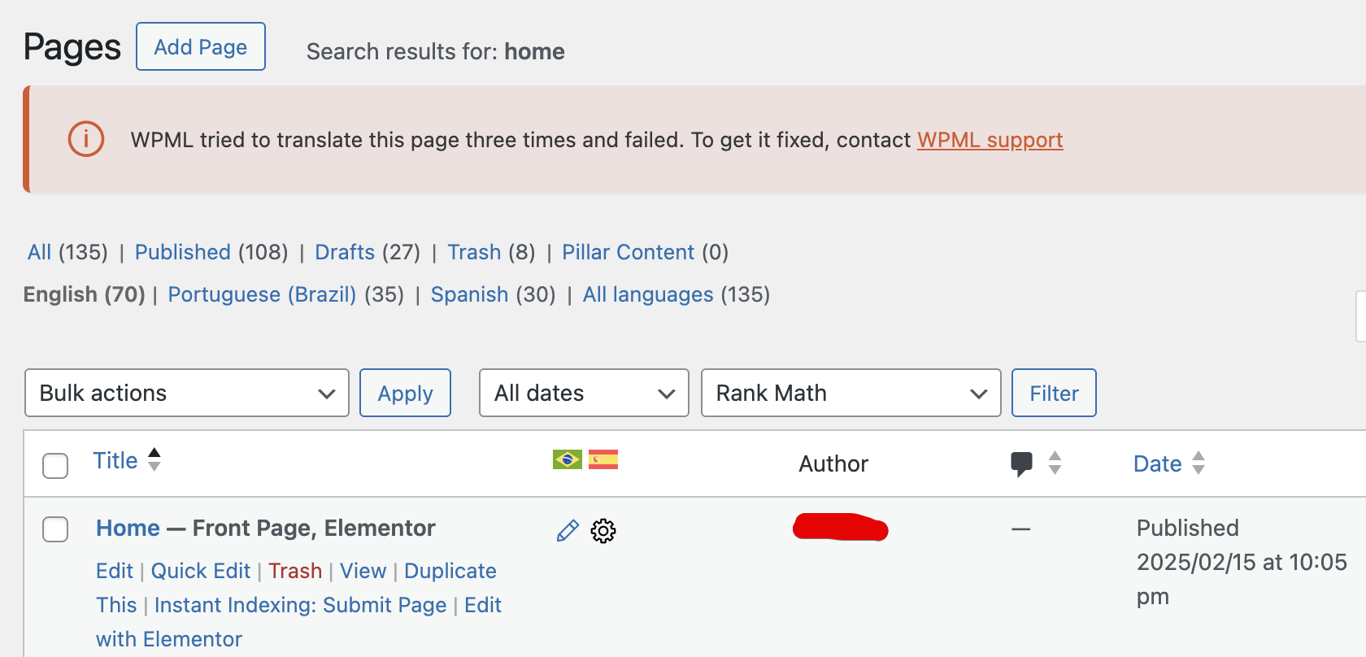Sort by Date using the column arrows
Screen dimensions: 1366x657
(1199, 463)
